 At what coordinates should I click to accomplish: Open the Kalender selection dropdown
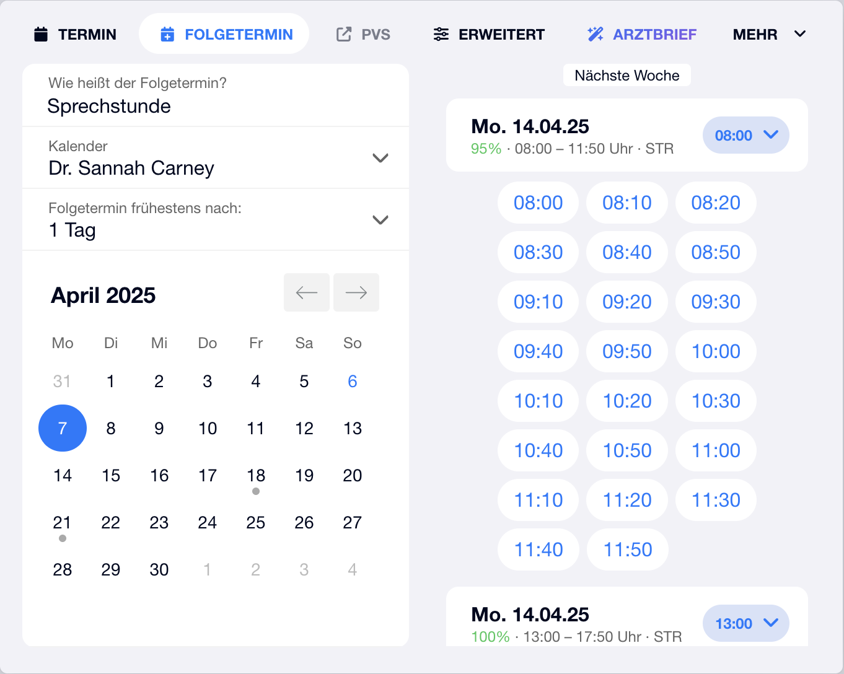[380, 158]
